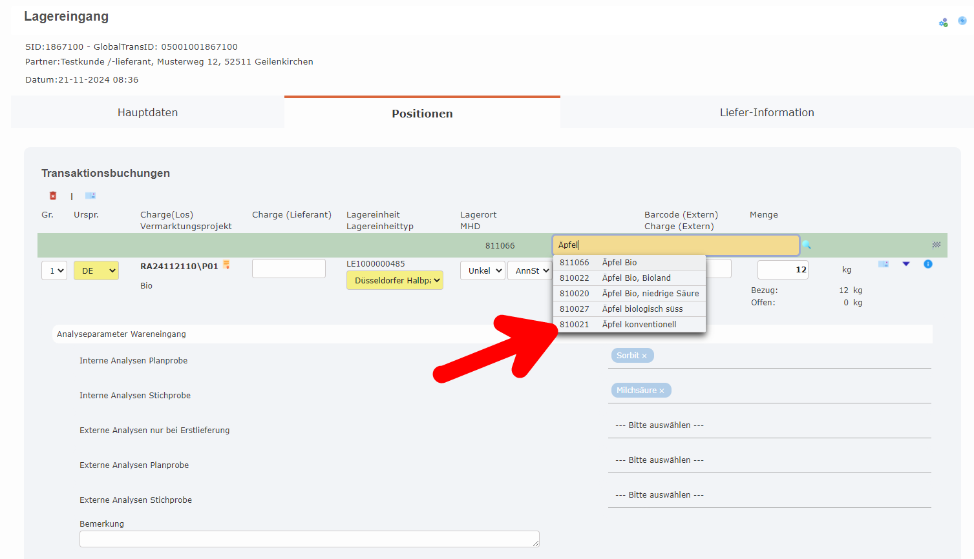The image size is (974, 559).
Task: Click the orange certificate icon beside RA24112110\P01
Action: (226, 265)
